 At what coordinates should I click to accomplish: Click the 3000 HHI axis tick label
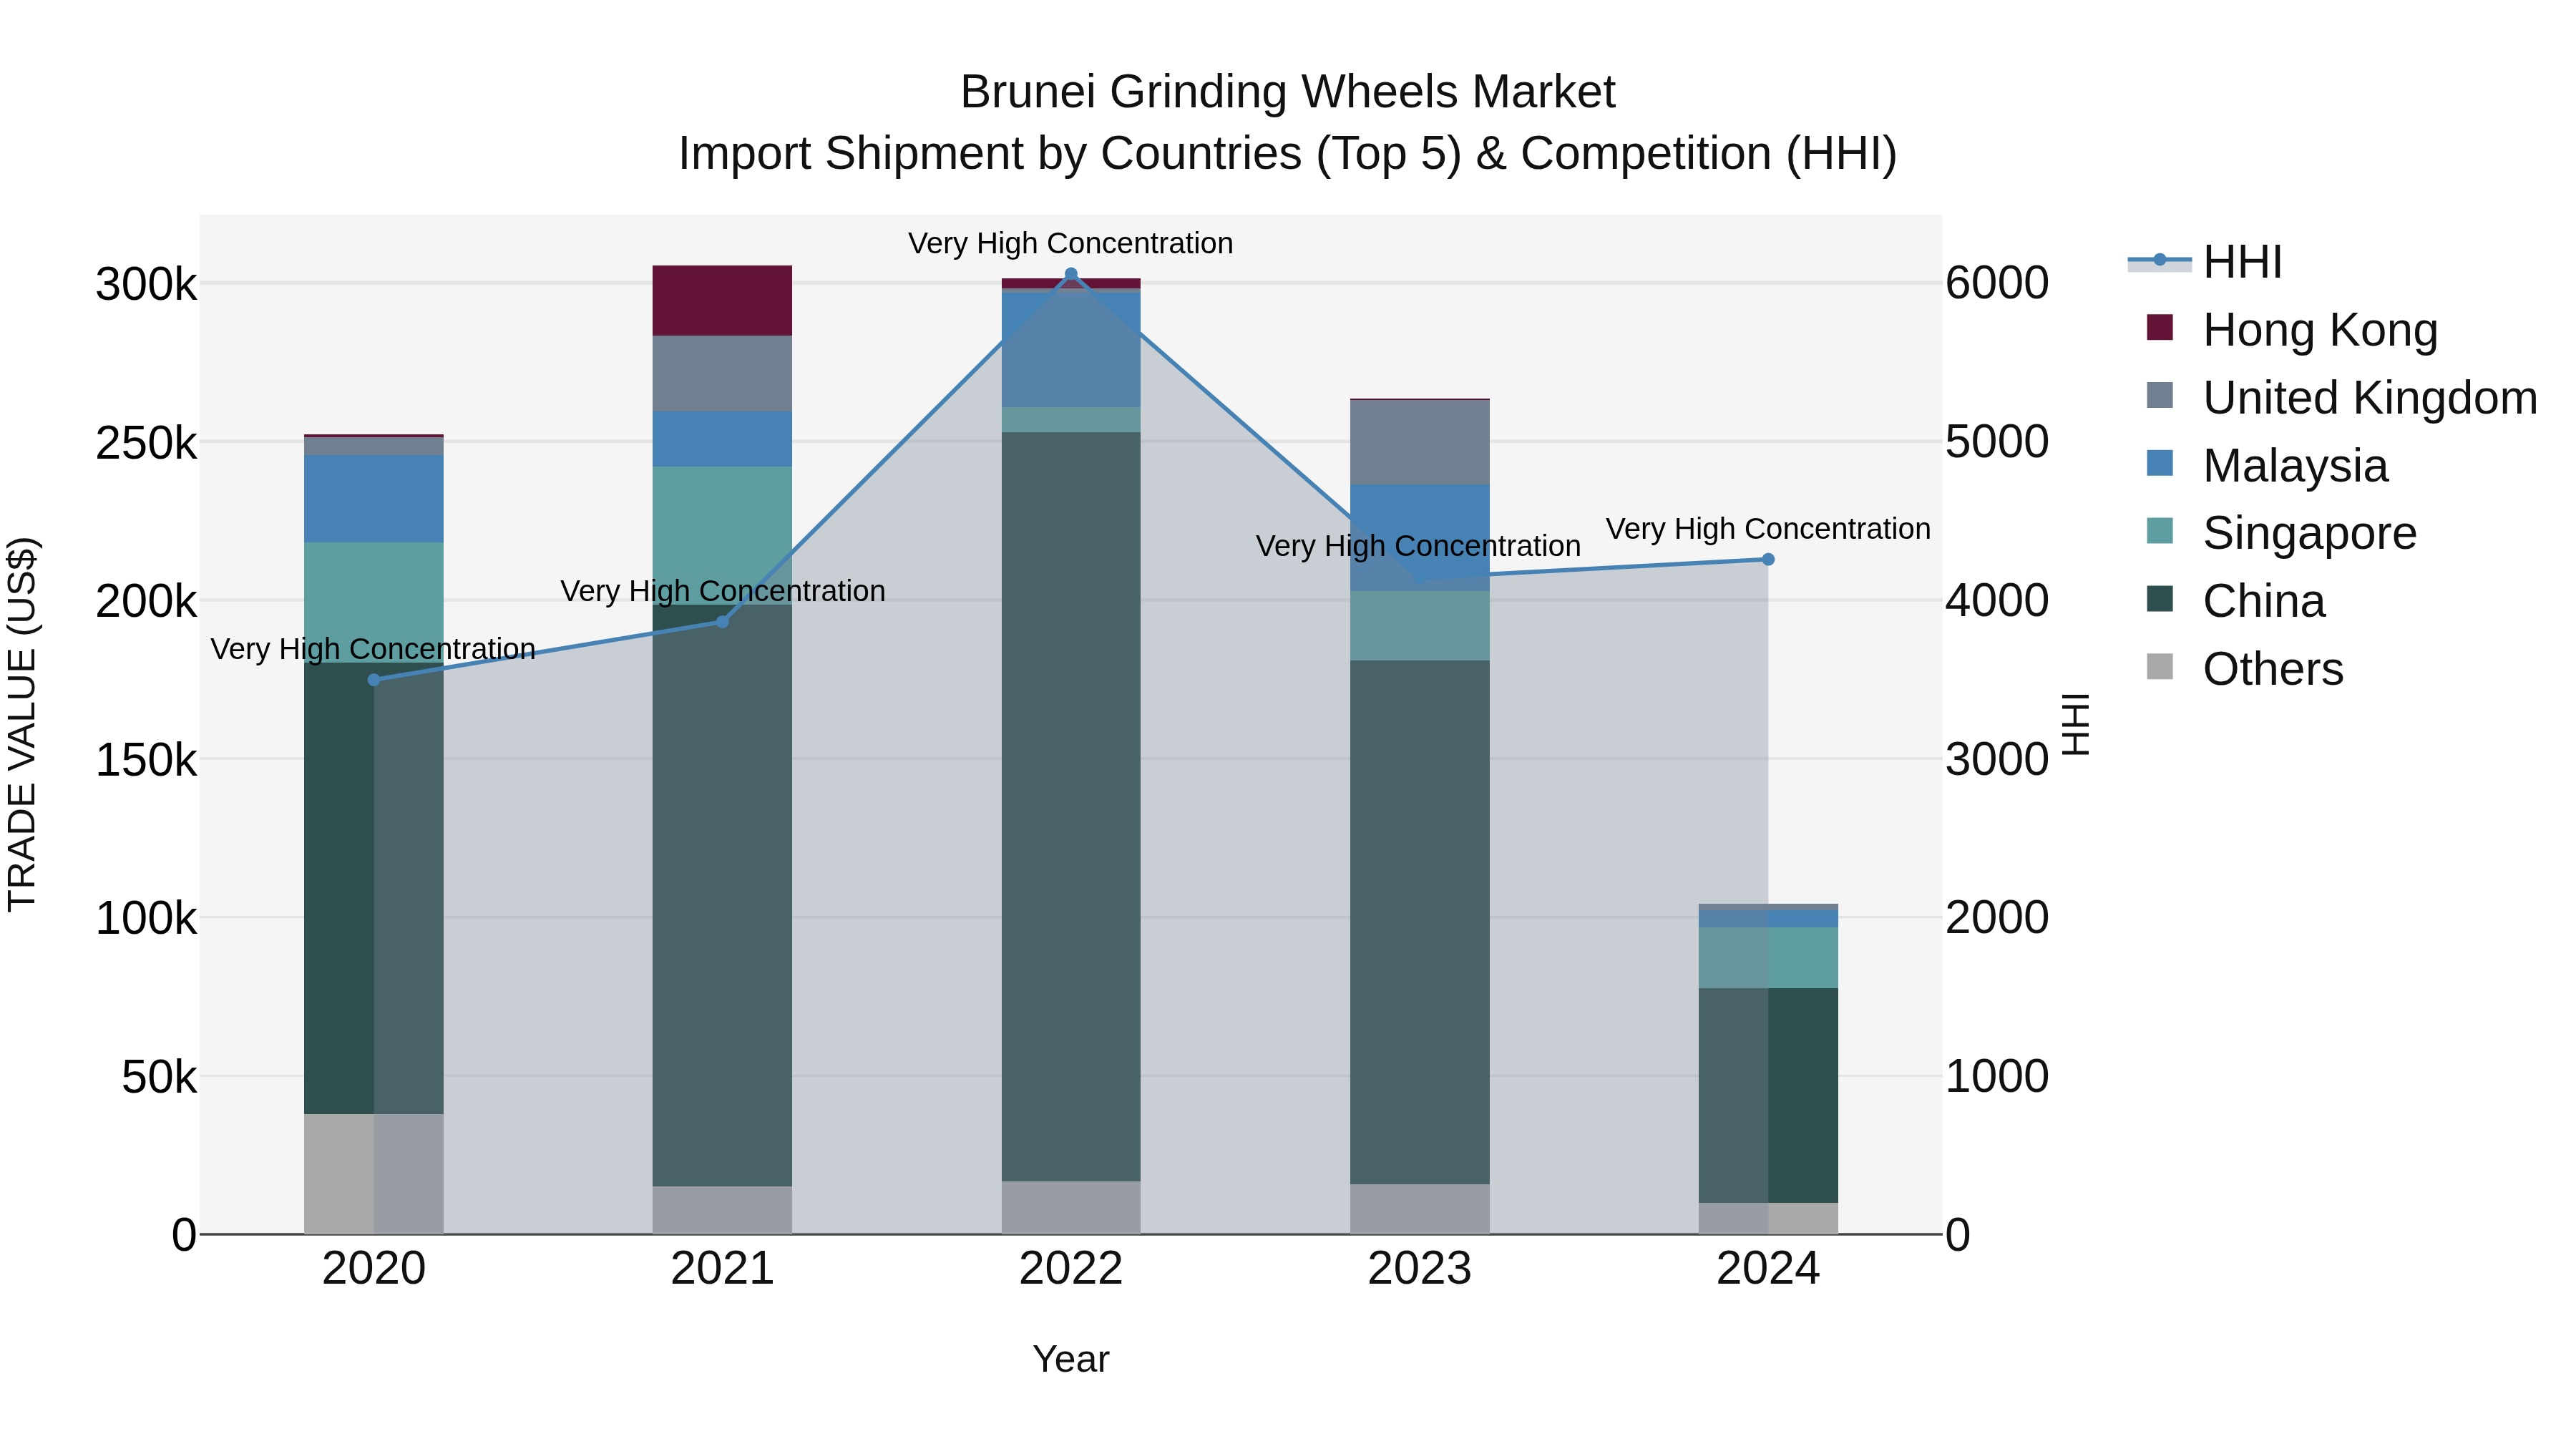pos(1997,760)
